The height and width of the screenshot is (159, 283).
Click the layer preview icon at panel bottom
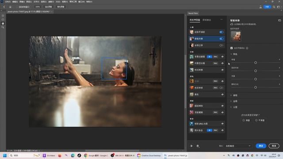point(198,146)
